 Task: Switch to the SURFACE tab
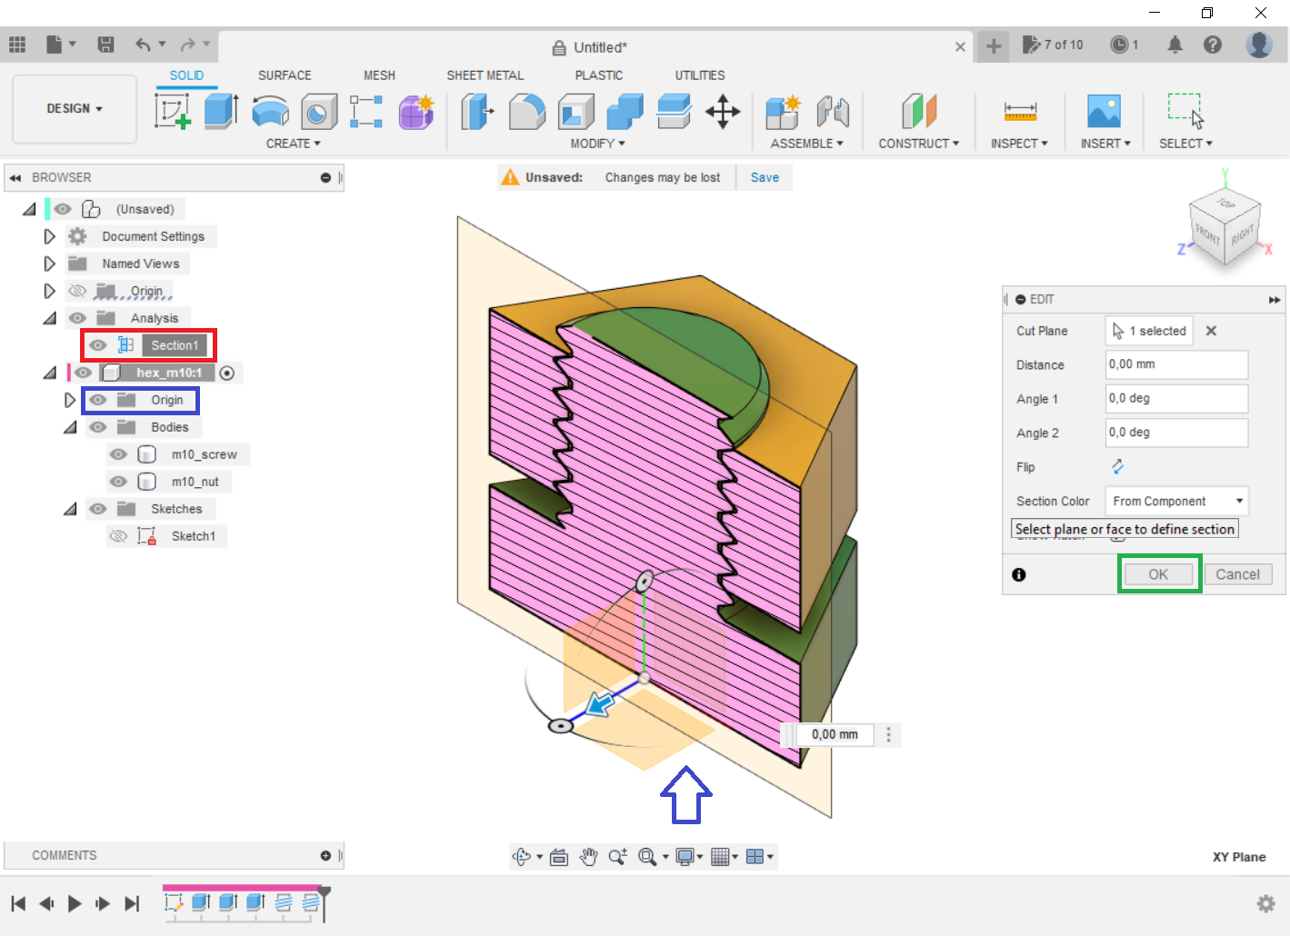(284, 75)
